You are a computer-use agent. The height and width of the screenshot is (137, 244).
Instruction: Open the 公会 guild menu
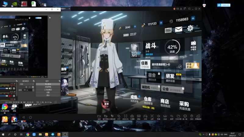pyautogui.click(x=173, y=89)
